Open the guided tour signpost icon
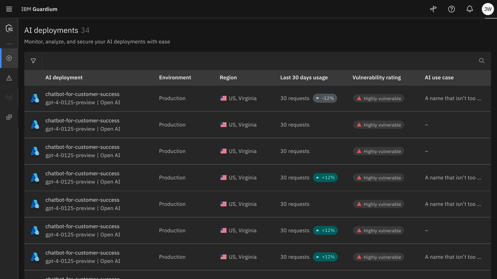Image resolution: width=497 pixels, height=279 pixels. [x=433, y=9]
